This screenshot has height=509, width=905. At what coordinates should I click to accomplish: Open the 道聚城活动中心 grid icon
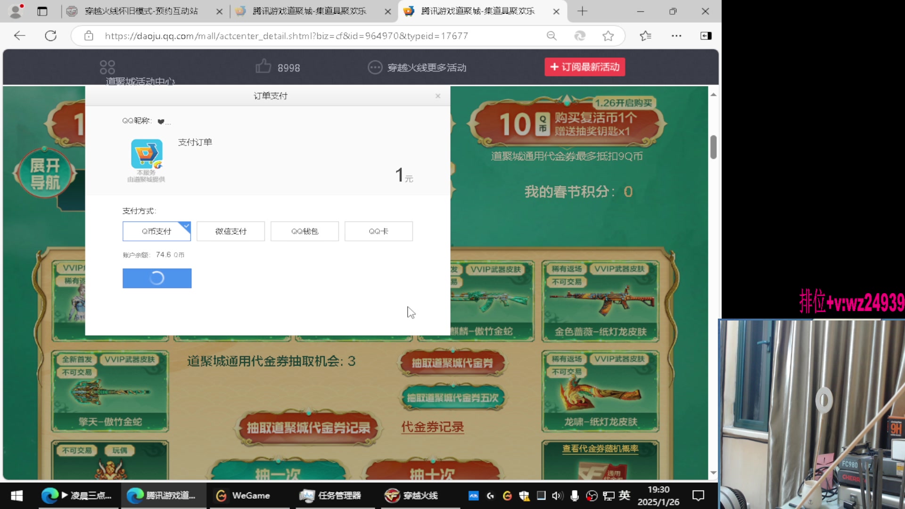[x=107, y=67]
